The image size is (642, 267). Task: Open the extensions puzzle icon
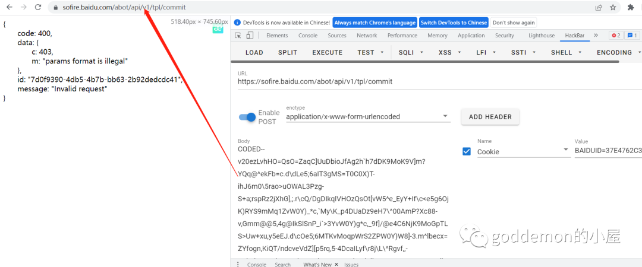[x=631, y=7]
